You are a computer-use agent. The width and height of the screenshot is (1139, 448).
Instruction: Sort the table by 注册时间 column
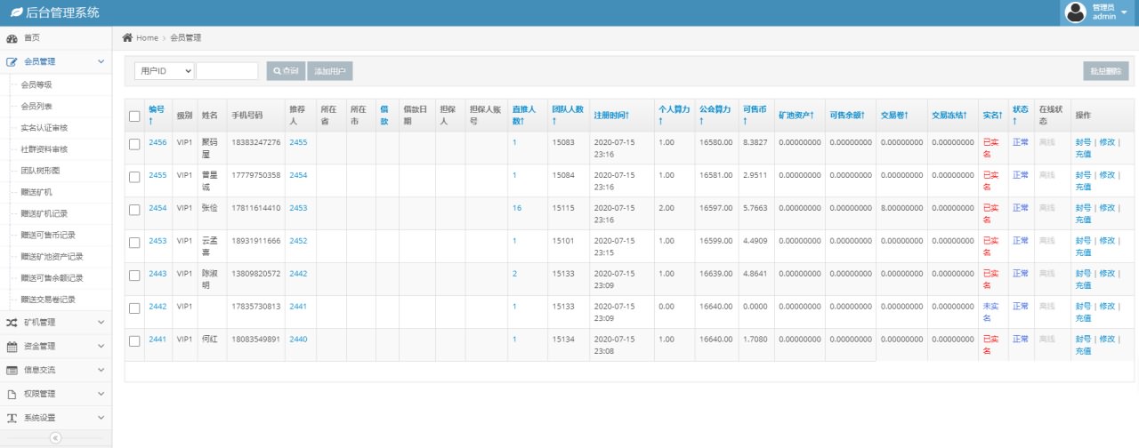[x=611, y=116]
